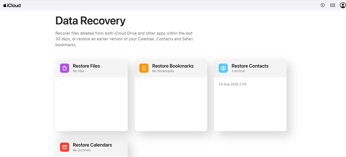
Task: Click the red Restore Calendars icon
Action: point(64,147)
